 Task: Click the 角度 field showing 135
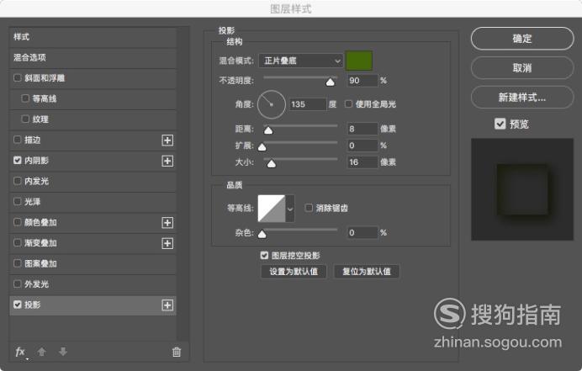tap(307, 104)
